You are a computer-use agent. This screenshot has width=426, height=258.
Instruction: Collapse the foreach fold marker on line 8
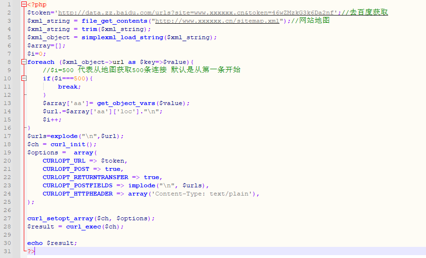click(x=24, y=62)
